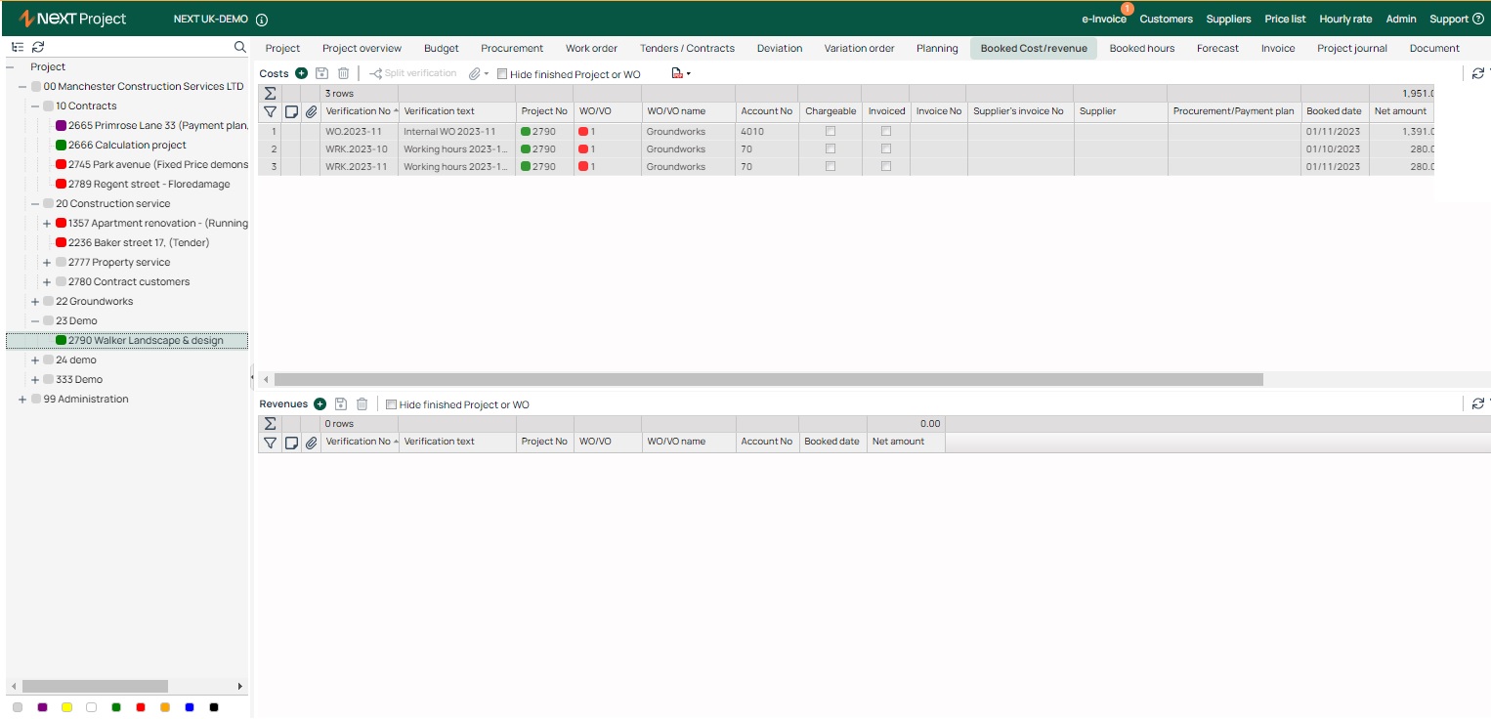Pick the purple color swatch at bottom
Viewport: 1491px width, 719px height.
click(42, 707)
